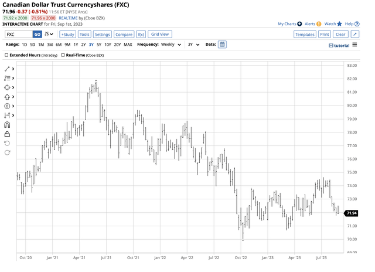Select the shapes drawing tool
The height and width of the screenshot is (272, 375).
click(x=7, y=87)
